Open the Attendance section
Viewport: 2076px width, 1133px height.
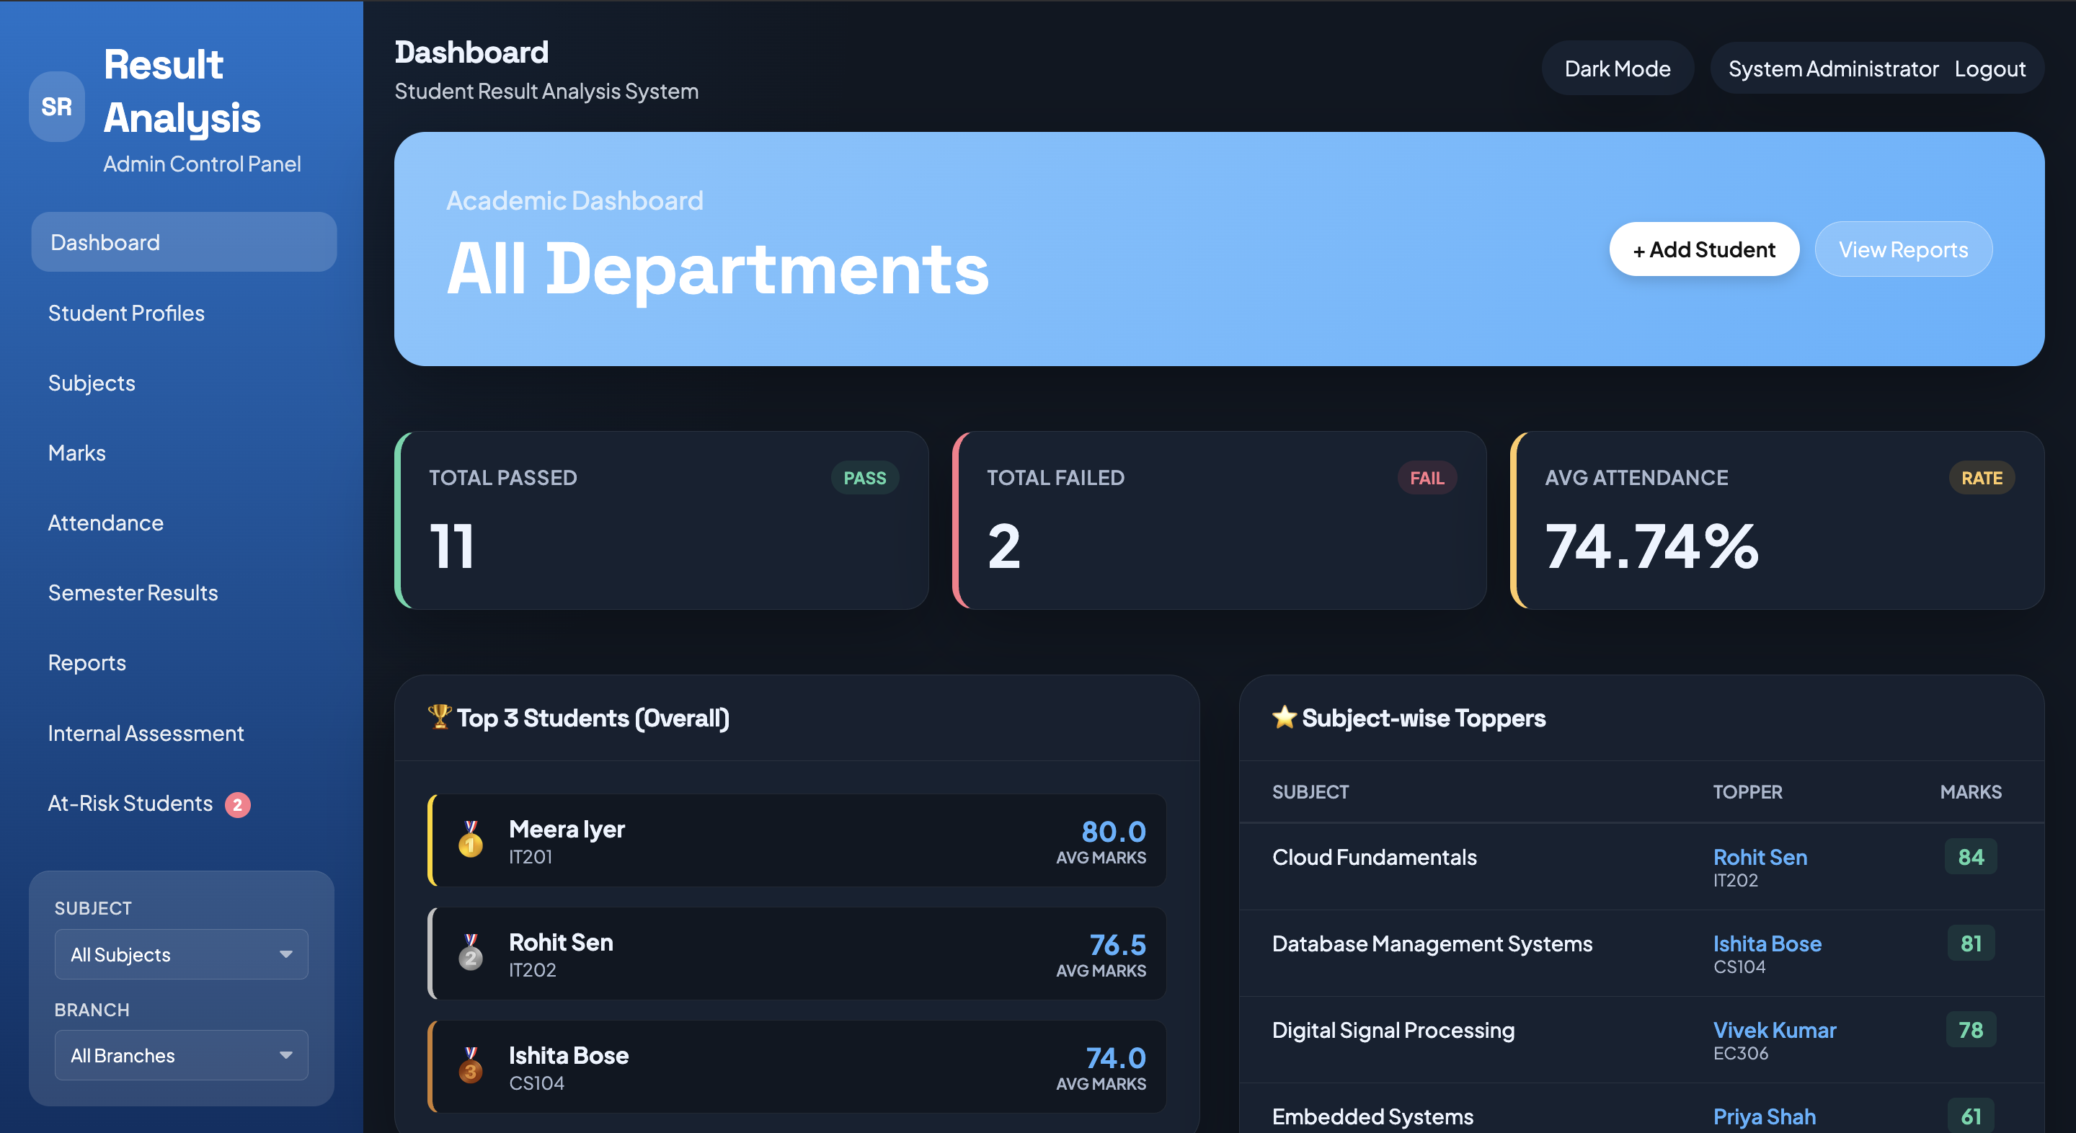click(105, 523)
